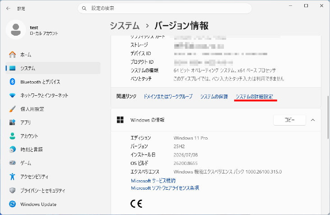Click the OS build value 26200.8655
Screen dimensions: 330x215
tap(186, 163)
